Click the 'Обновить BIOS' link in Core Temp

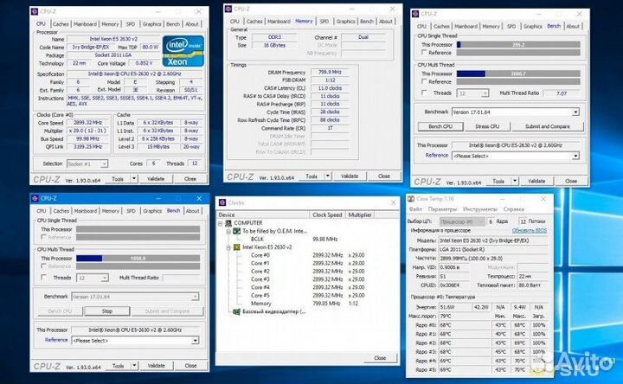coord(530,230)
